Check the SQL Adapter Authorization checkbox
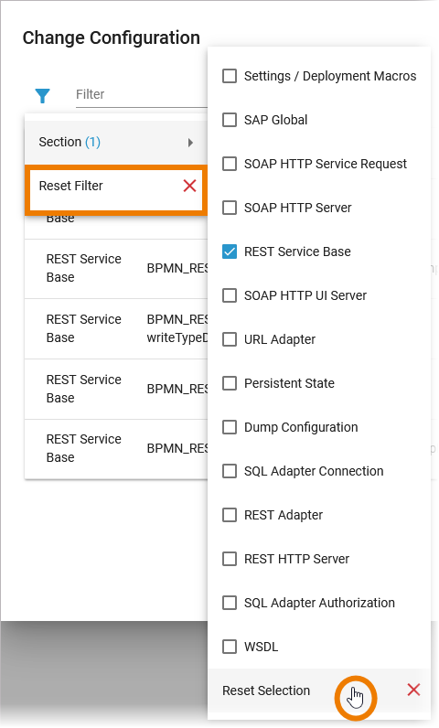 point(230,603)
